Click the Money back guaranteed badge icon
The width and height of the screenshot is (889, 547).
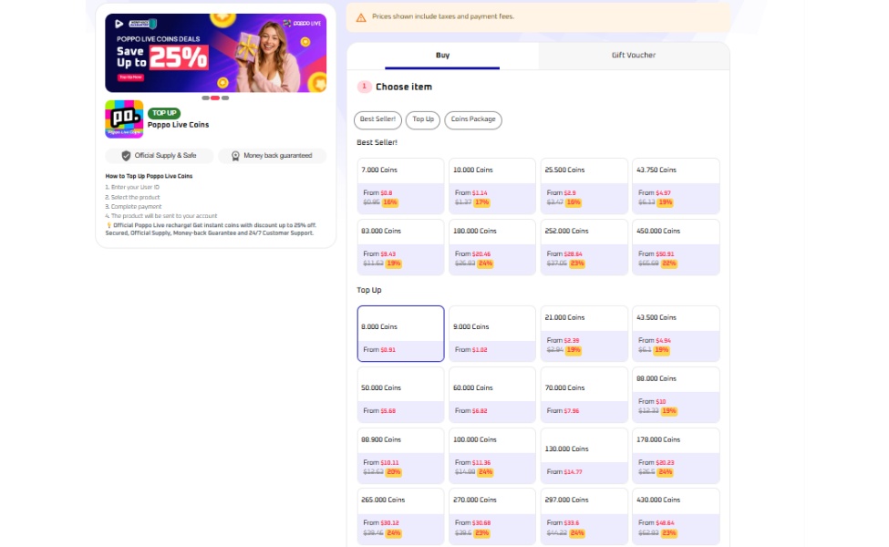pos(235,156)
